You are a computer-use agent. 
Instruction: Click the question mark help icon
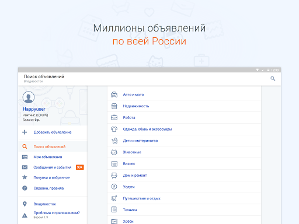click(x=25, y=188)
